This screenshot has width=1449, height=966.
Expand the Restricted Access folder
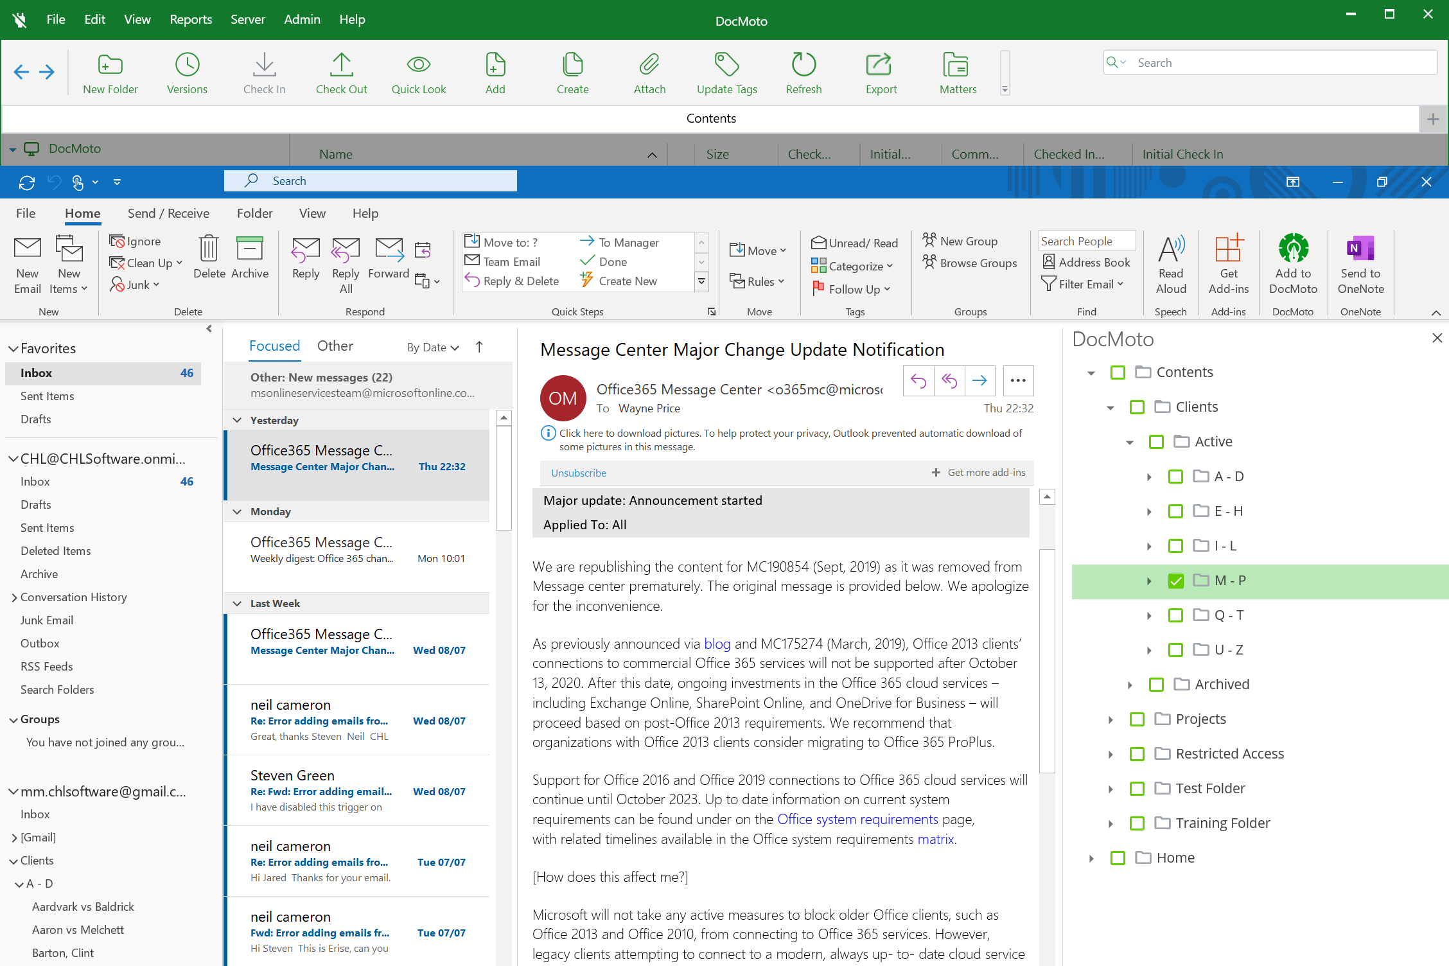point(1111,754)
